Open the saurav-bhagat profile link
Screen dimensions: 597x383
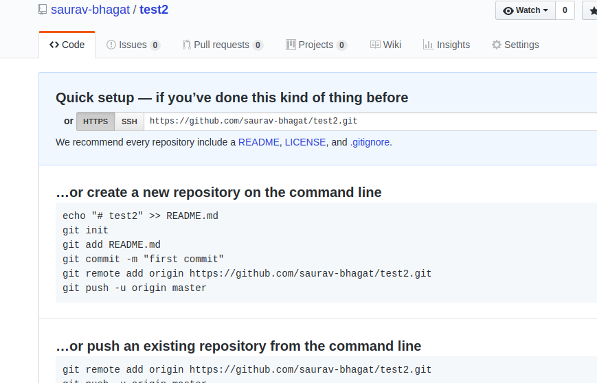click(x=90, y=10)
